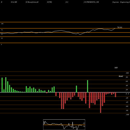Click the end point of the RSI line
This screenshot has height=130, width=130.
pyautogui.click(x=115, y=28)
